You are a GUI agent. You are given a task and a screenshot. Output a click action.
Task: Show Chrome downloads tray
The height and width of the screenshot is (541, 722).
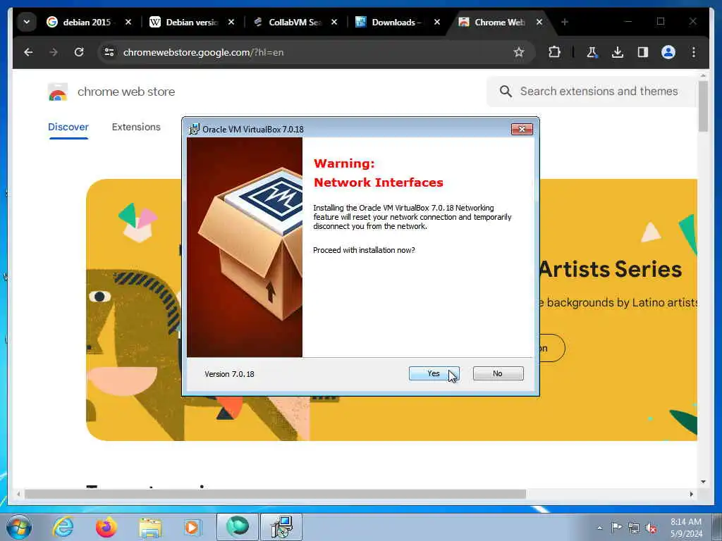coord(618,52)
